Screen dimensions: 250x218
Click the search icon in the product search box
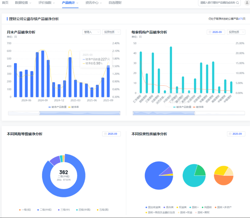[x=238, y=3]
